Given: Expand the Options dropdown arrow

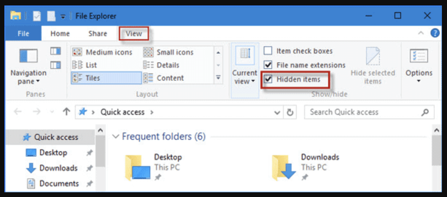Looking at the screenshot, I should [419, 81].
